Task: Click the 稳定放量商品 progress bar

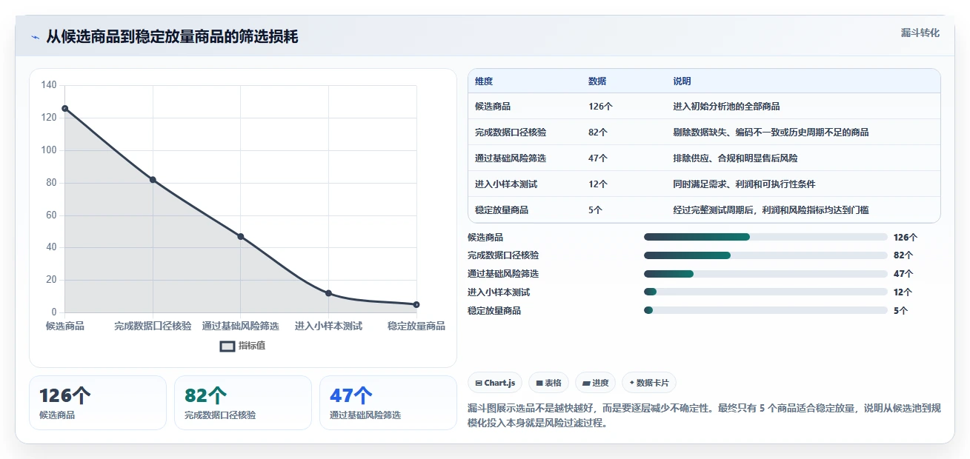Action: coord(765,310)
